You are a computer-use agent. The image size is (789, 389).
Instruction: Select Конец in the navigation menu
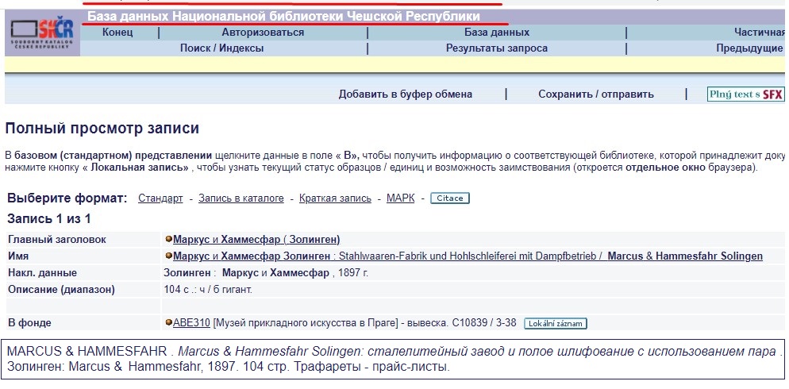[117, 33]
